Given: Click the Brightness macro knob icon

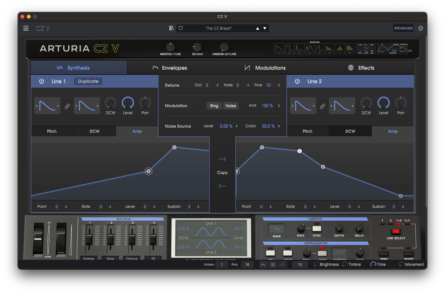Looking at the screenshot, I should coord(316,265).
